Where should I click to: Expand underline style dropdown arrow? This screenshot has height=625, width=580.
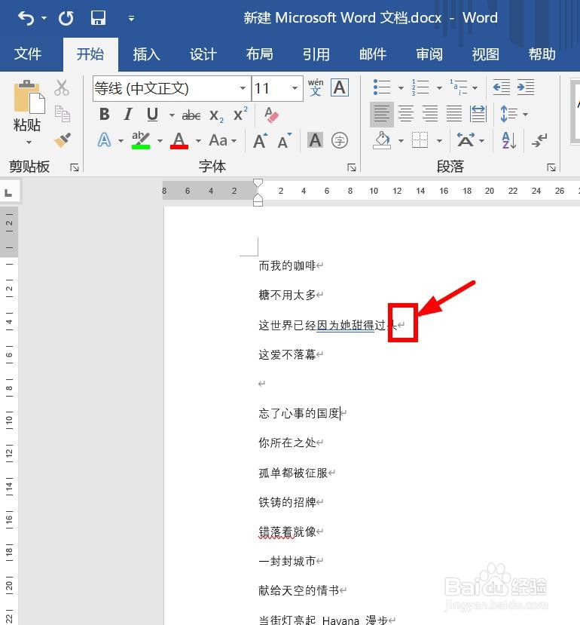pos(172,115)
